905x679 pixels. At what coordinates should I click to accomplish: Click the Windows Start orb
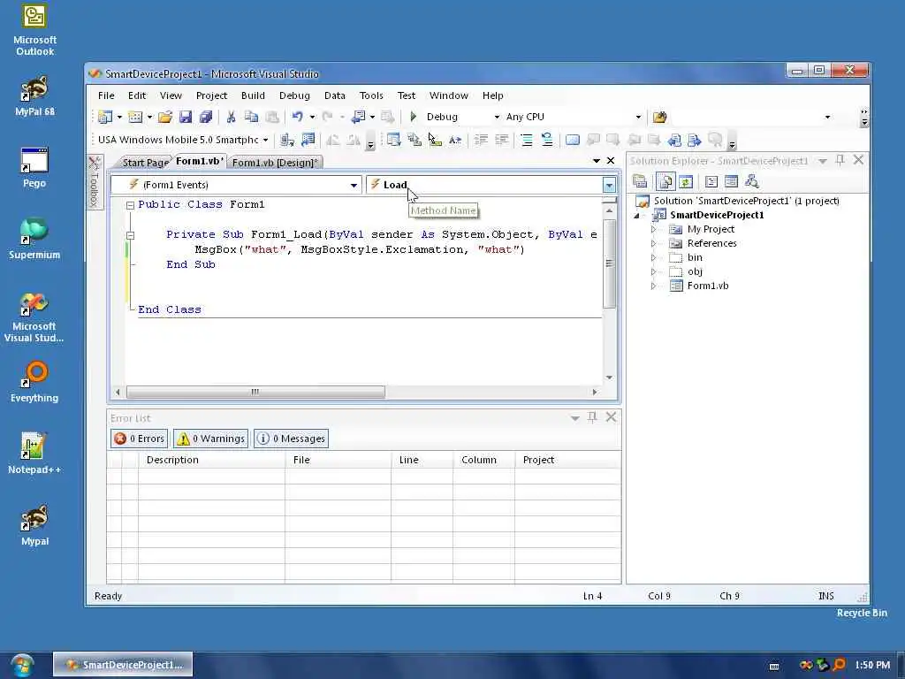22,665
